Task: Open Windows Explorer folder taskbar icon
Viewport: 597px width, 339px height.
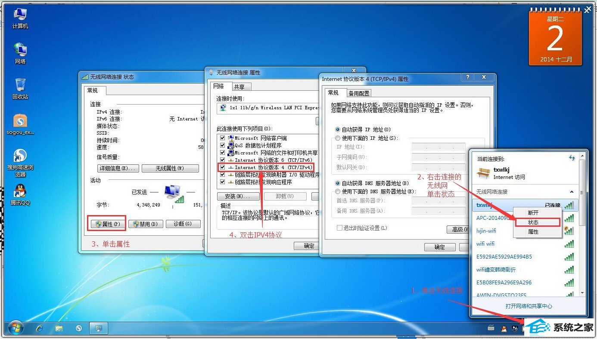Action: 59,328
